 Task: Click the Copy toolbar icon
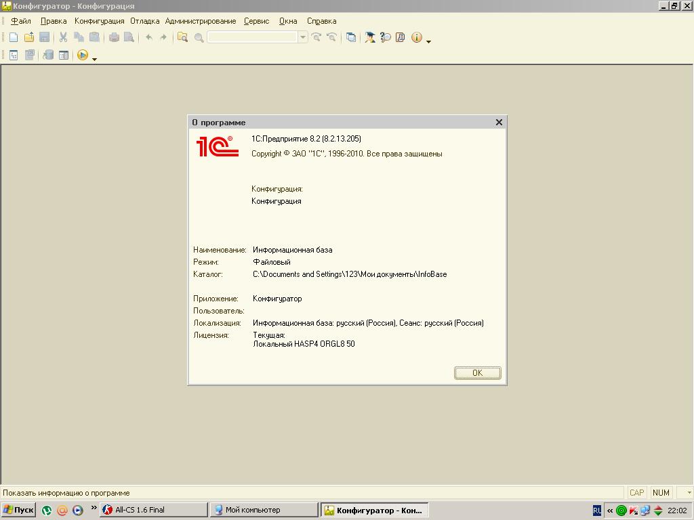coord(79,38)
